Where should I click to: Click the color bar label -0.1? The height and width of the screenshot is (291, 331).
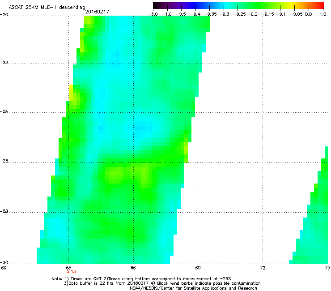pyautogui.click(x=281, y=14)
